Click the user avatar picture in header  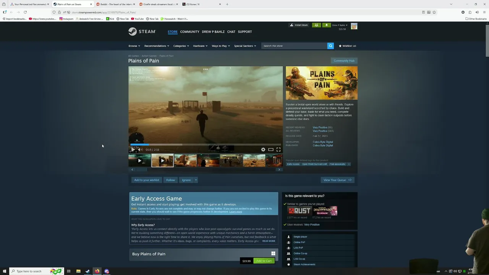coord(354,26)
